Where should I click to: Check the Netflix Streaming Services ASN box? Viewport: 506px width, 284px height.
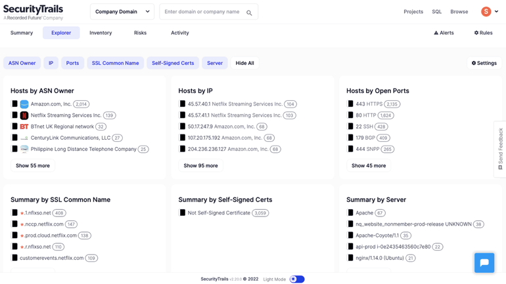tap(14, 115)
